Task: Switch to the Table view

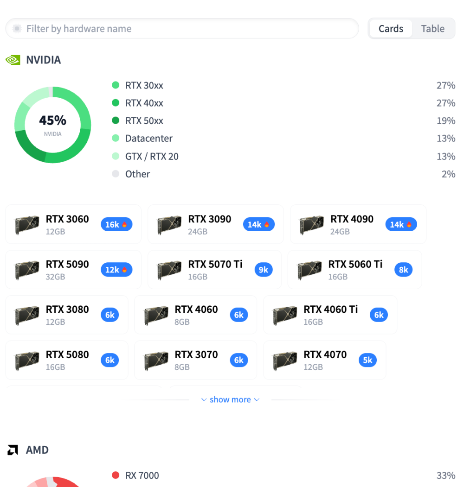Action: coord(432,29)
